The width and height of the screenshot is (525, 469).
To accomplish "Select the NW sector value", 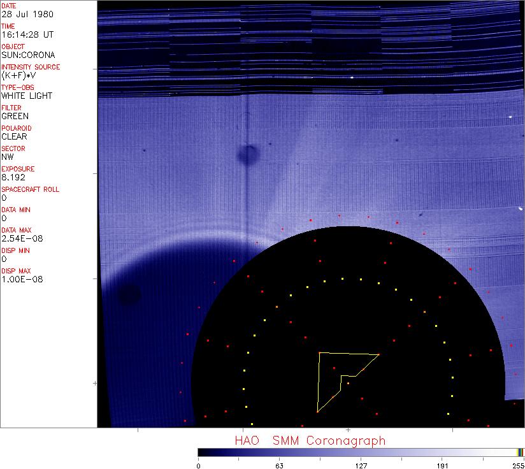I will (x=8, y=157).
